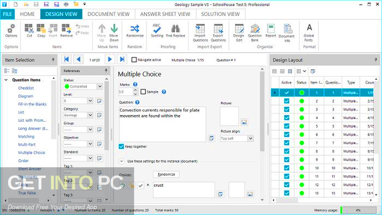The width and height of the screenshot is (382, 215).
Task: Switch to DOCUMENT VIEW tab
Action: (x=108, y=14)
